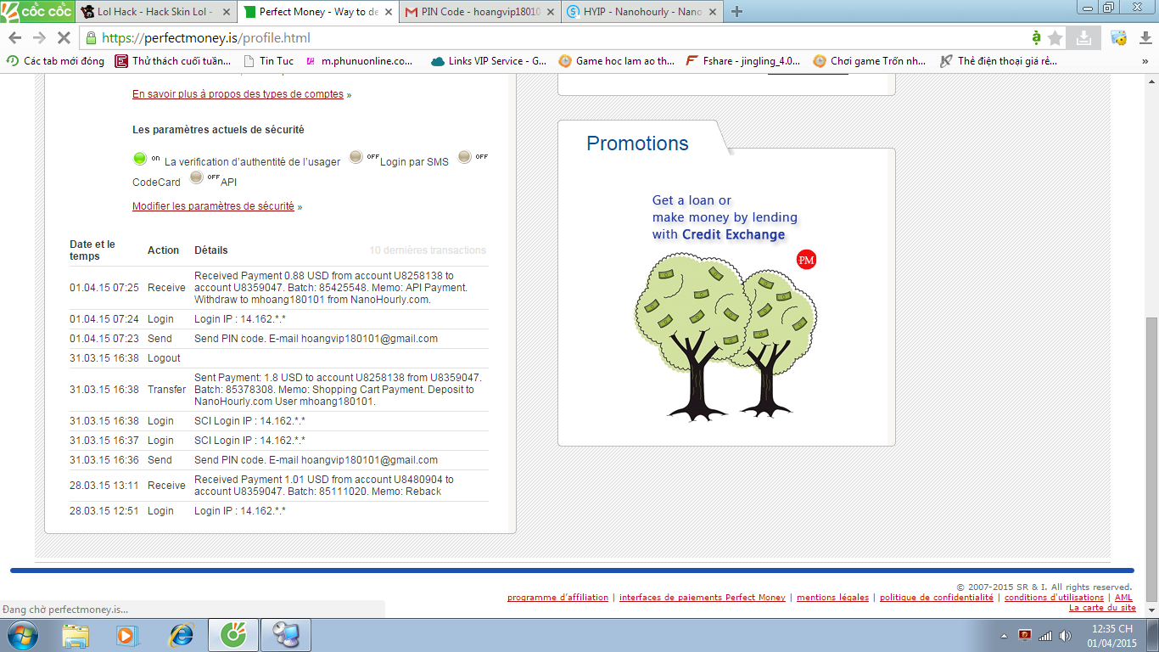
Task: Click the greyed download media icon in address bar
Action: 1083,38
